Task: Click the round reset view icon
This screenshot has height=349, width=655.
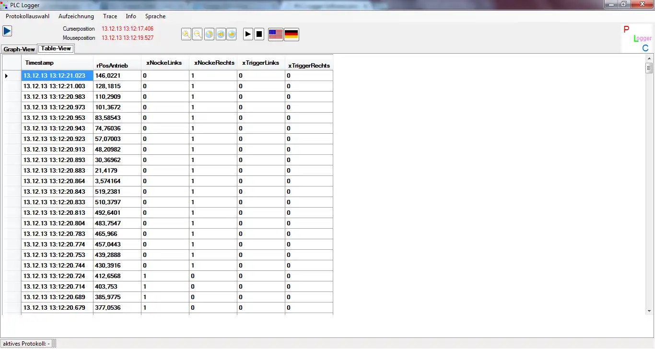Action: (209, 35)
